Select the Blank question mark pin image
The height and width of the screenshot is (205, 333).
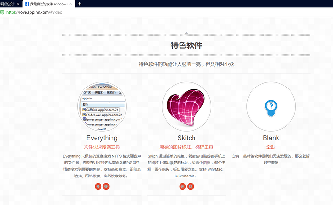(271, 108)
